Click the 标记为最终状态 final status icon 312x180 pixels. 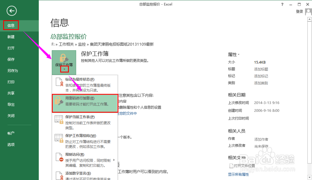click(x=59, y=82)
